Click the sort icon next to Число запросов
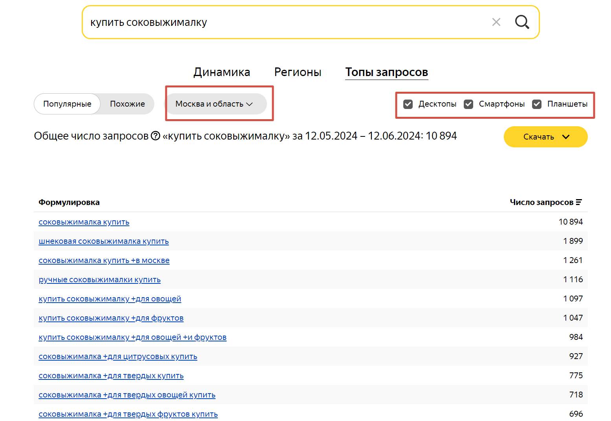611x421 pixels. [580, 202]
